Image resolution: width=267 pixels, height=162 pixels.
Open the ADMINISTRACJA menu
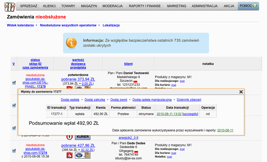(x=204, y=6)
